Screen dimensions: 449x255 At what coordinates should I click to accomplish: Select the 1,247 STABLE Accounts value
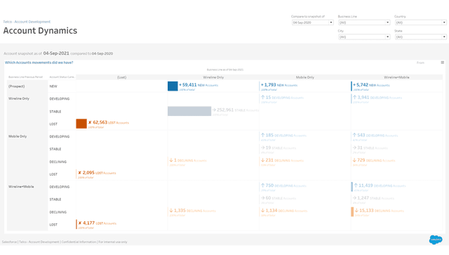click(x=373, y=198)
